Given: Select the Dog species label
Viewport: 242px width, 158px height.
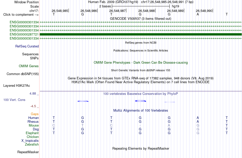Looking at the screenshot, I should pos(36,129).
